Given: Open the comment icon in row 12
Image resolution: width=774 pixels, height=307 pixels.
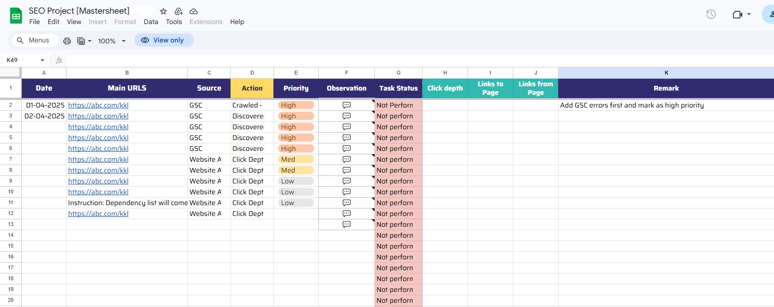Looking at the screenshot, I should point(347,214).
